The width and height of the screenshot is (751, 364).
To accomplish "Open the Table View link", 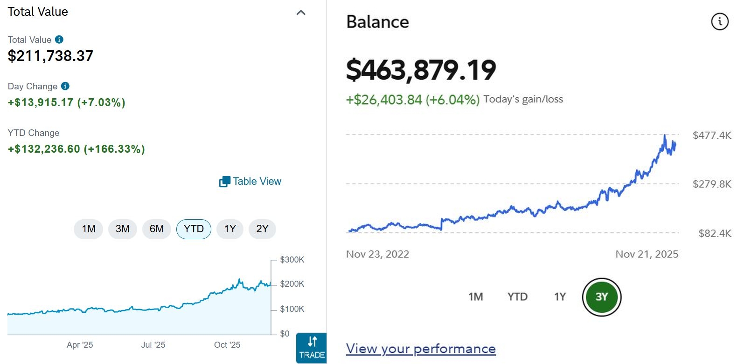I will (257, 182).
